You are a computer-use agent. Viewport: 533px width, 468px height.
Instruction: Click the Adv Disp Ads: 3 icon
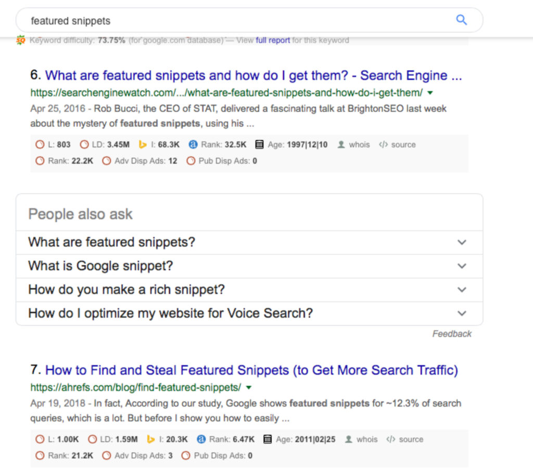tap(106, 456)
